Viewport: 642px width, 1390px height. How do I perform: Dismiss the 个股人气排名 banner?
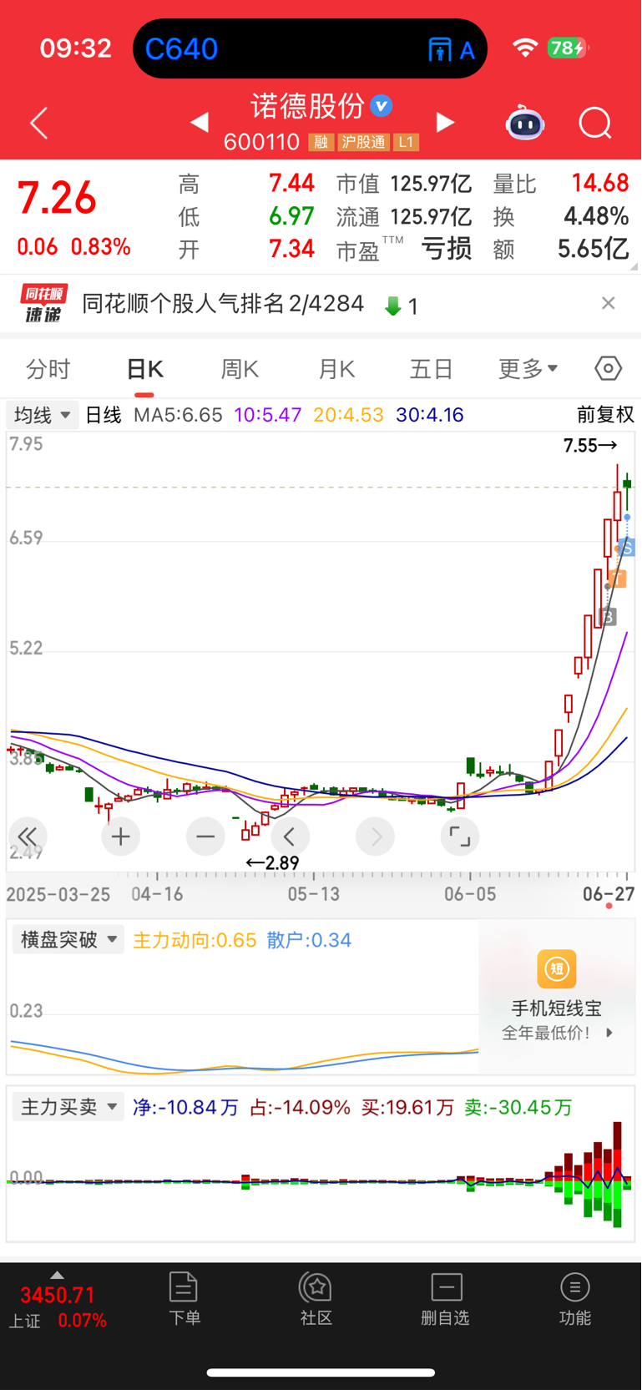pos(609,303)
